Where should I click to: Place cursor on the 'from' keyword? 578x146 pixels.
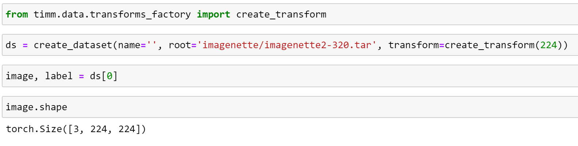(17, 15)
